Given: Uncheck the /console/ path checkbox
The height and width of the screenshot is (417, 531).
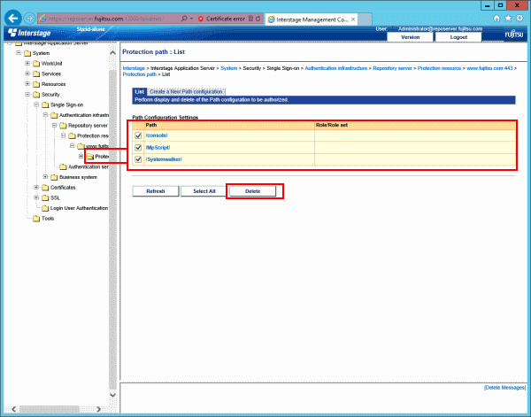Looking at the screenshot, I should 138,135.
